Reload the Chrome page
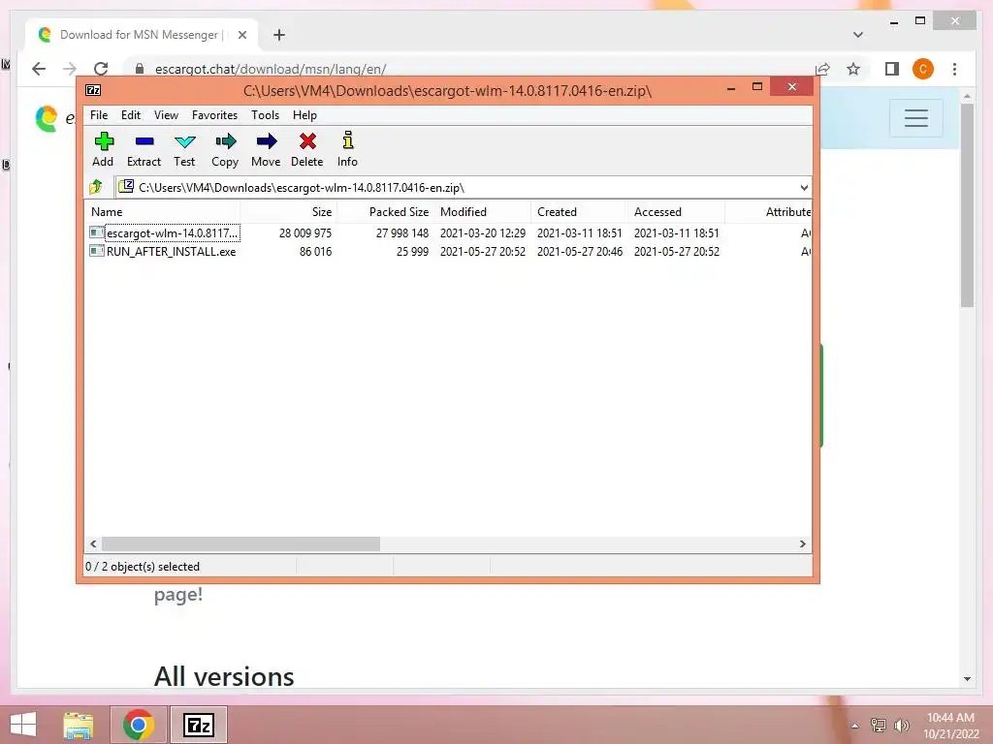 click(x=101, y=69)
